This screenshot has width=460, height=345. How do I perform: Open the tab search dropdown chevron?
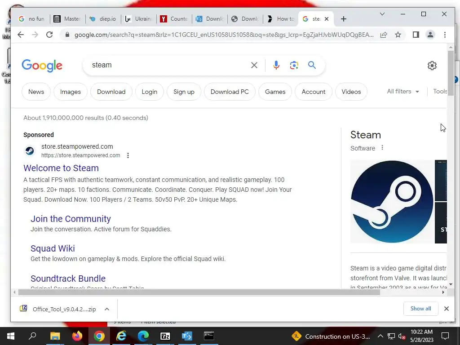[382, 14]
